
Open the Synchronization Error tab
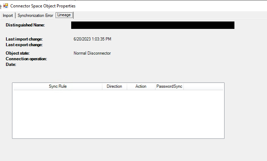(35, 16)
